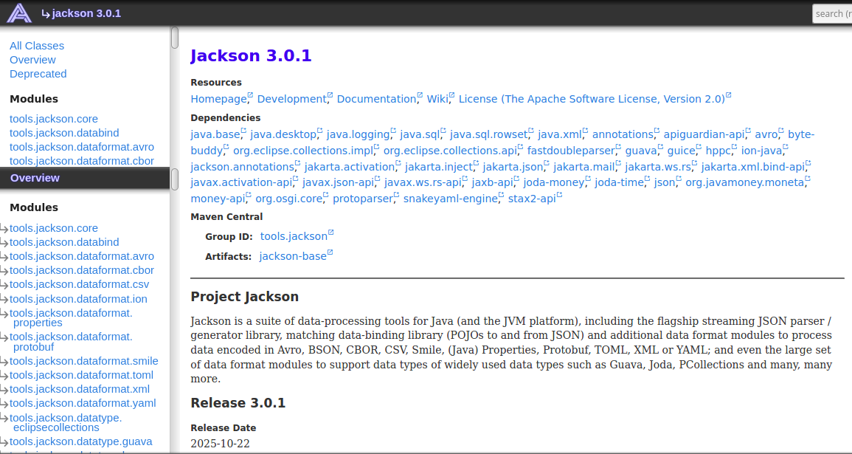The height and width of the screenshot is (454, 852).
Task: Click arrow icon beside tools.jackson.datatype.guava
Action: 4,443
